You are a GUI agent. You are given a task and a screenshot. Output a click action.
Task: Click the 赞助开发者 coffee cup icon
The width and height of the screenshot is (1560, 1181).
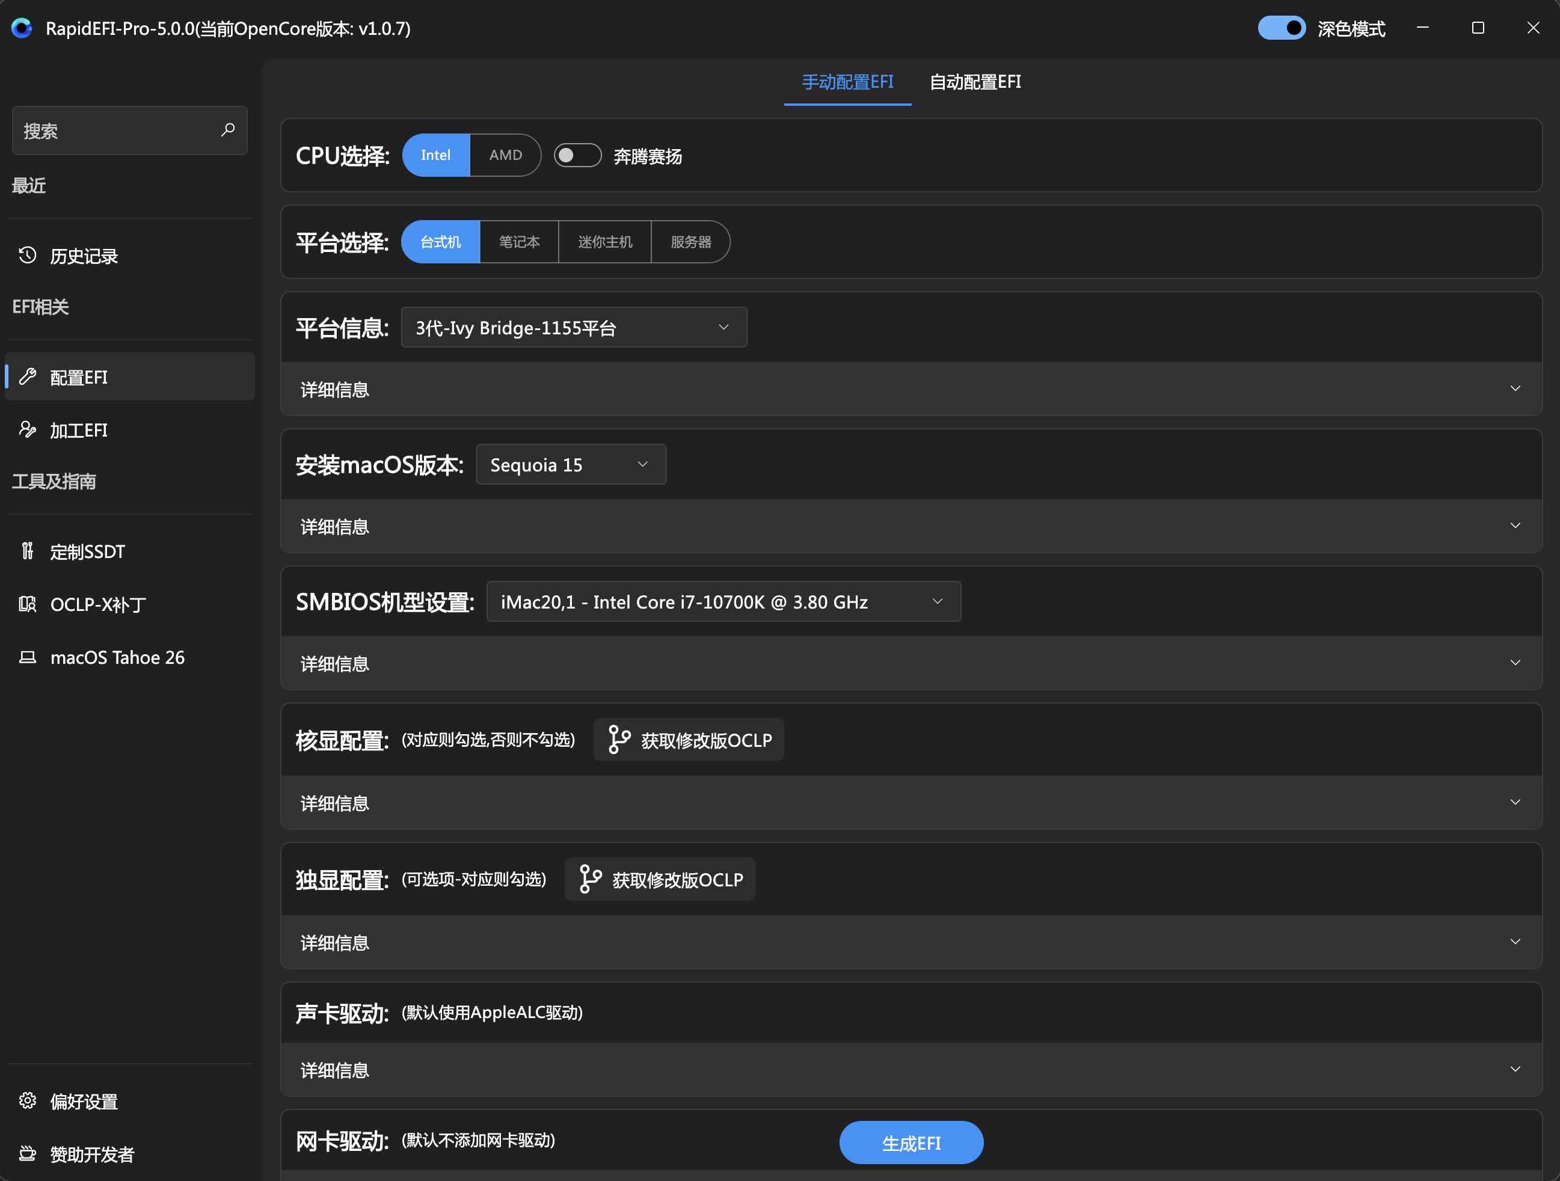point(28,1153)
